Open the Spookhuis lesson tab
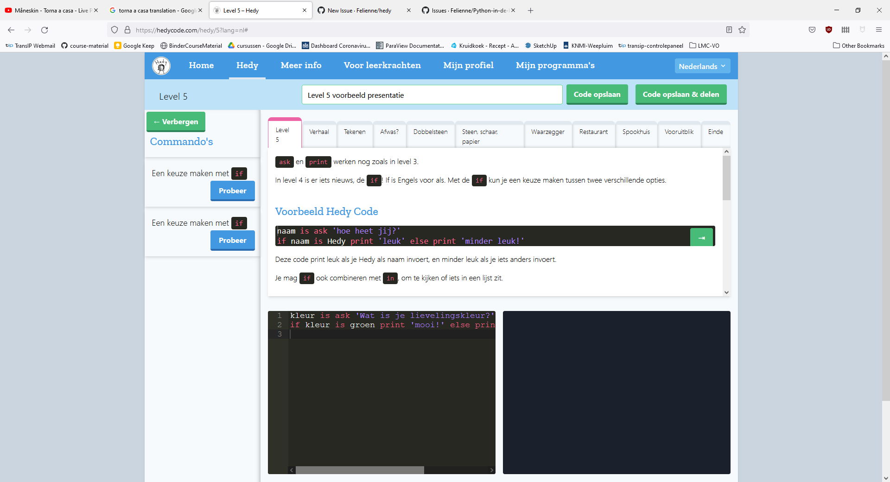 [636, 132]
